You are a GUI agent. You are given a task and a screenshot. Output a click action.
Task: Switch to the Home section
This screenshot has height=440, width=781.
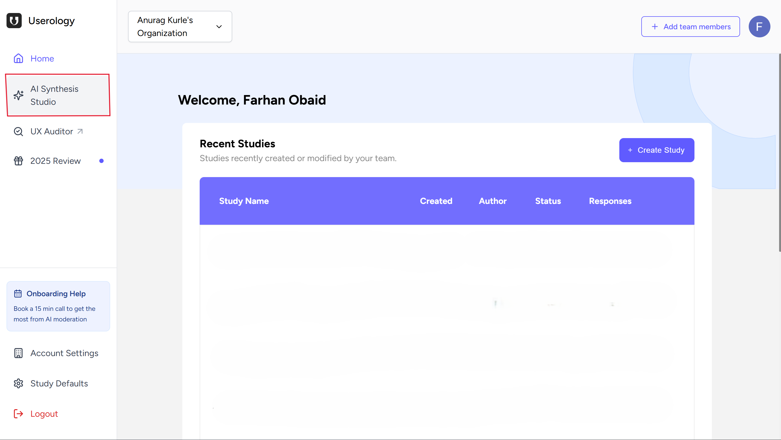point(42,58)
